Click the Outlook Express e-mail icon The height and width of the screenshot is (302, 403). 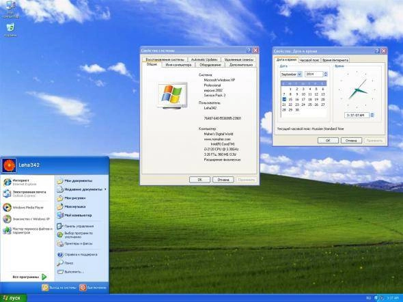[x=7, y=193]
